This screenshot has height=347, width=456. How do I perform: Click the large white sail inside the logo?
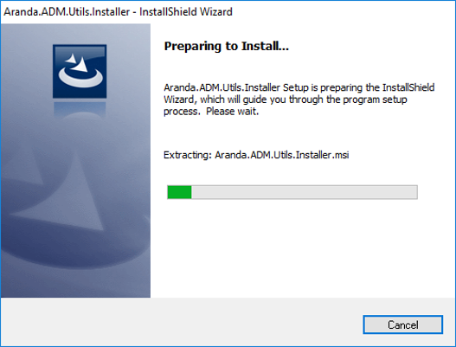pos(82,65)
